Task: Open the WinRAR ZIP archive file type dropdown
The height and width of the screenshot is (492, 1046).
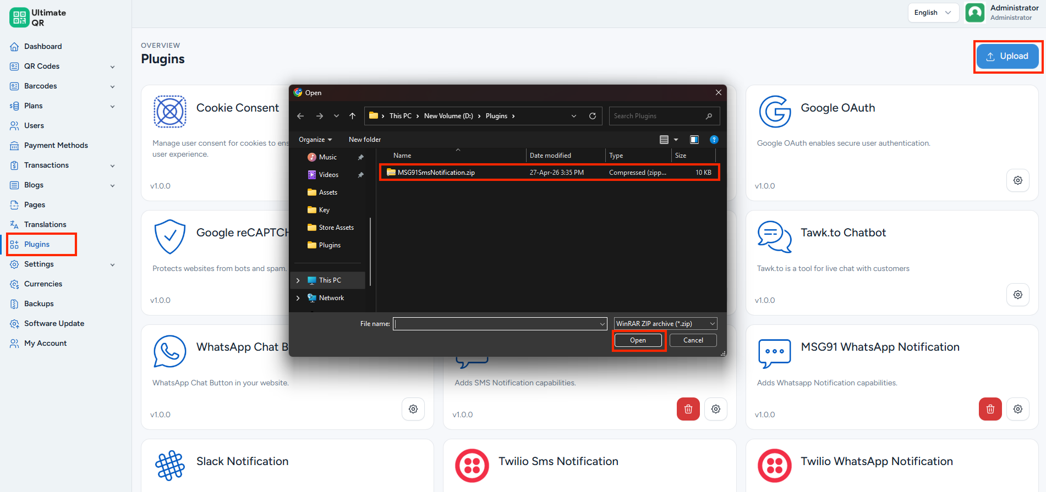Action: click(665, 324)
